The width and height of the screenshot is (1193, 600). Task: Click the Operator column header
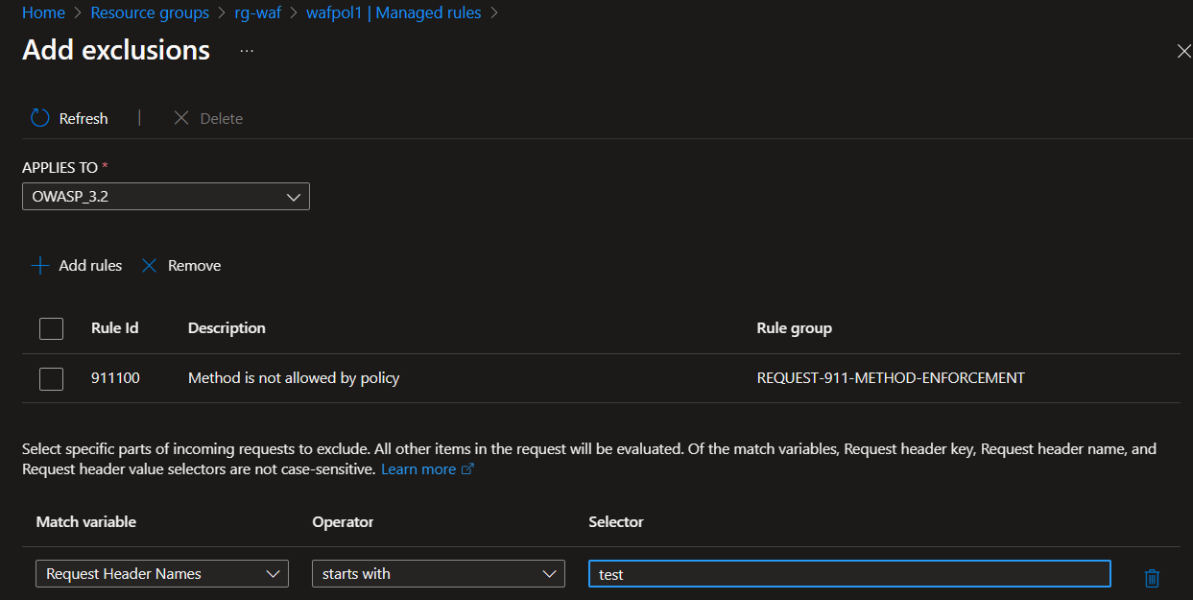(x=343, y=522)
